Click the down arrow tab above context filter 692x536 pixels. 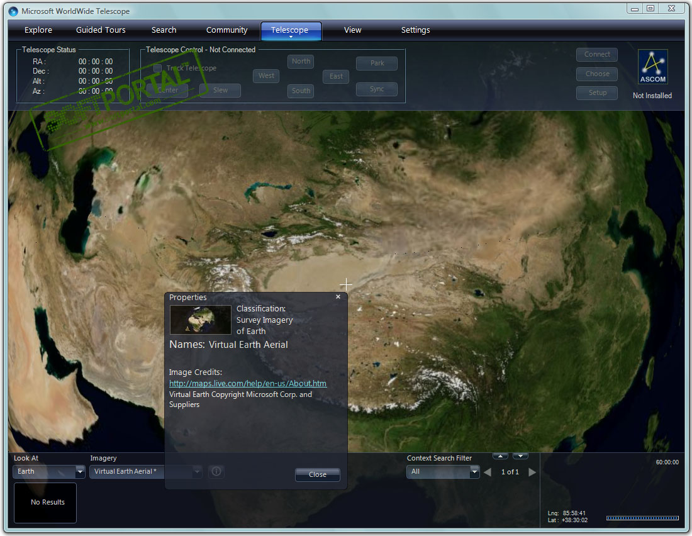tap(520, 456)
